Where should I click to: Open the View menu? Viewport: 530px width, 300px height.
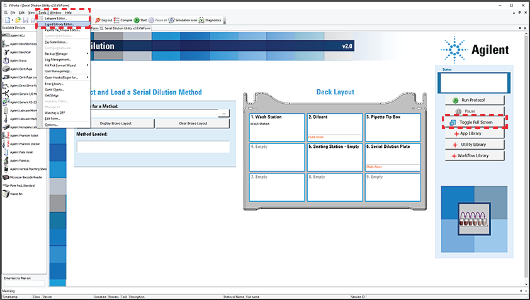(31, 13)
